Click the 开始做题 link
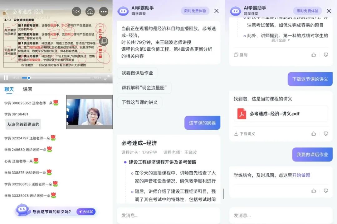The image size is (337, 224). tap(301, 175)
